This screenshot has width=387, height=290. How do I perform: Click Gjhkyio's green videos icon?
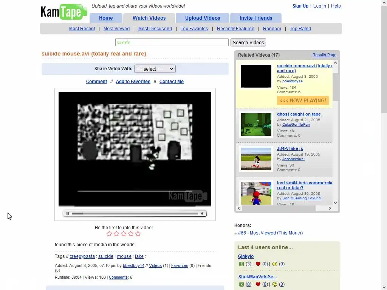(x=241, y=264)
